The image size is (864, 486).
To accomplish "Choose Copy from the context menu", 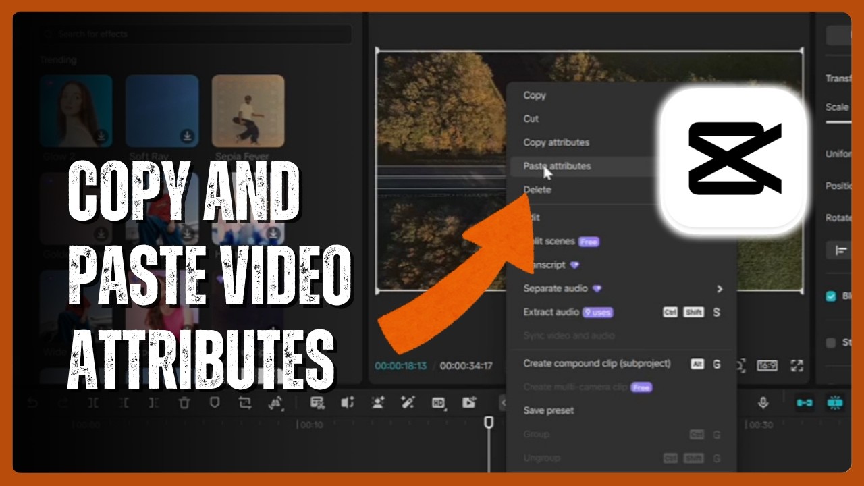I will click(535, 95).
